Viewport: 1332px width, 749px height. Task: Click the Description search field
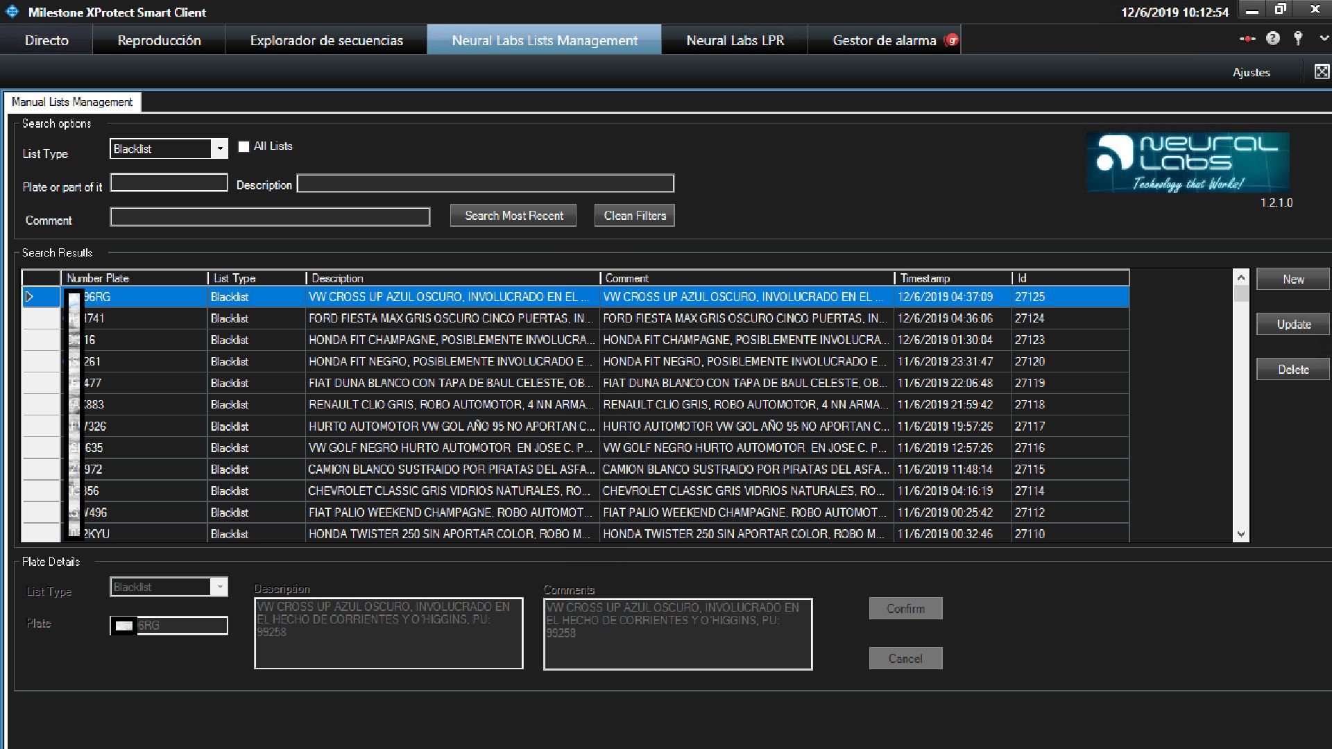pos(486,183)
